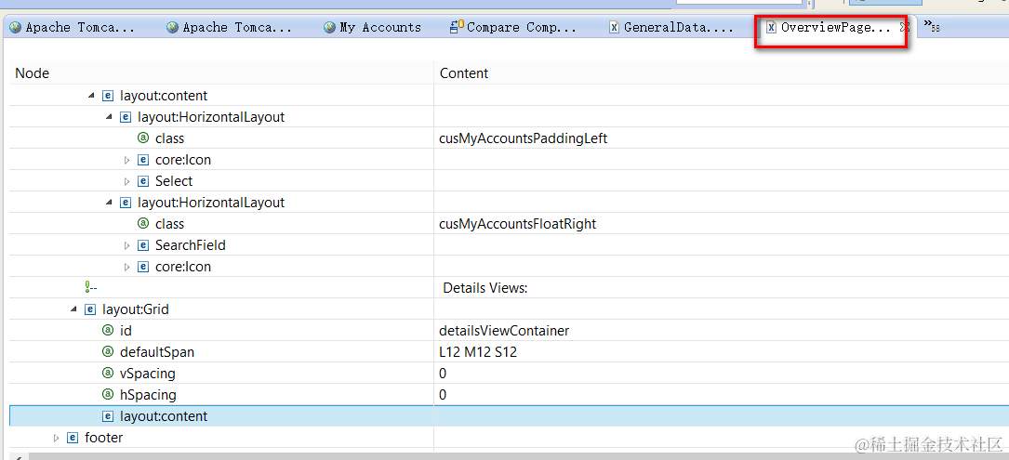Click the element icon of SearchField

[x=143, y=245]
